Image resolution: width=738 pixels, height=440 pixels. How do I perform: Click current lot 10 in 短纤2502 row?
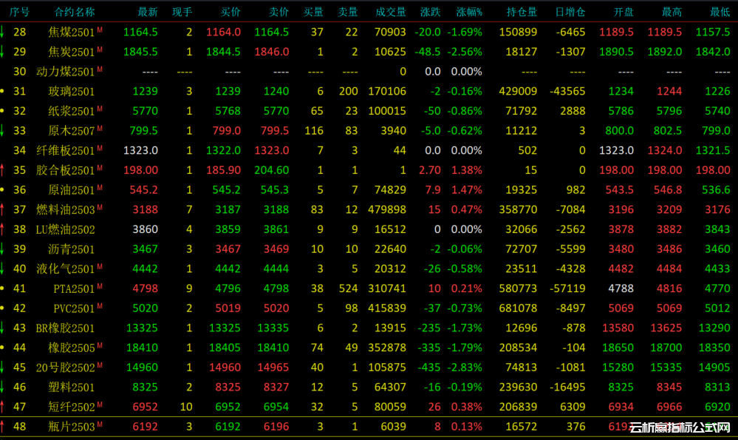pyautogui.click(x=186, y=407)
